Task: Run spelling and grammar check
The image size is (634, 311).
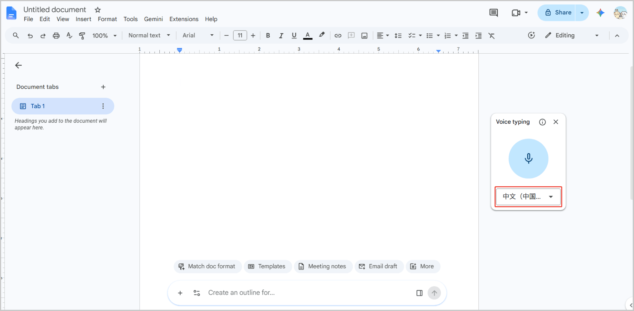Action: pos(69,35)
